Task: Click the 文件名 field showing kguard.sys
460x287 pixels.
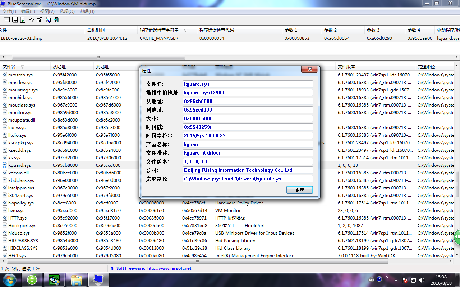Action: coord(248,84)
